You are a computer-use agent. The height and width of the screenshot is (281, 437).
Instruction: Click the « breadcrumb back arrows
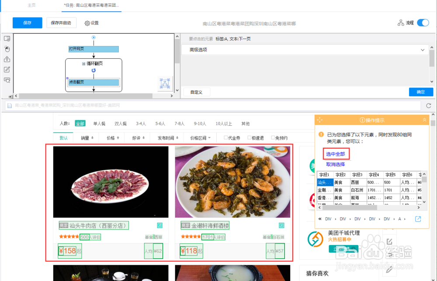click(320, 219)
